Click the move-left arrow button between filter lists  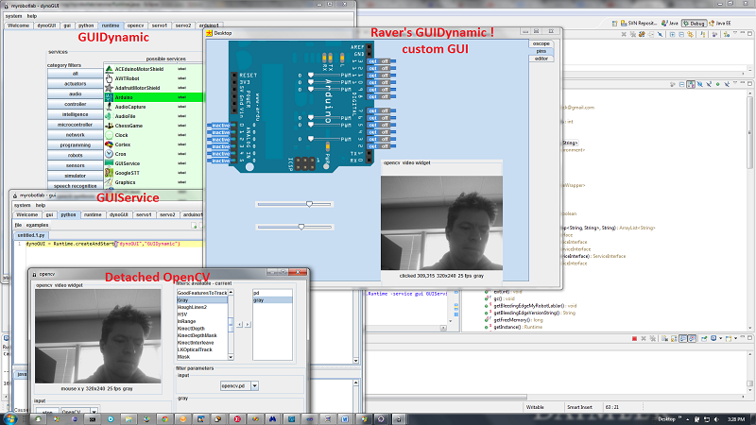click(239, 324)
